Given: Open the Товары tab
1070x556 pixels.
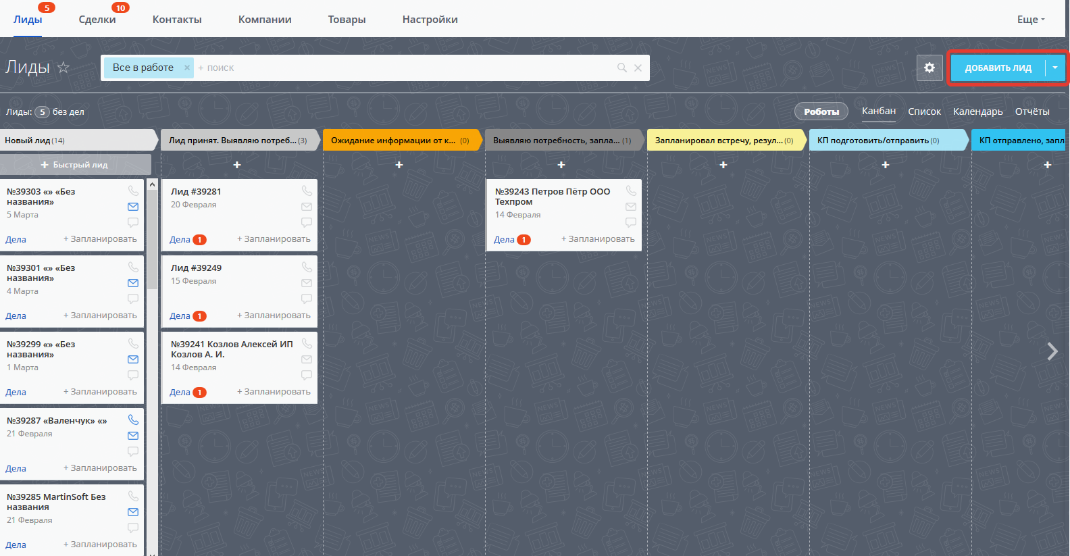Looking at the screenshot, I should point(347,20).
